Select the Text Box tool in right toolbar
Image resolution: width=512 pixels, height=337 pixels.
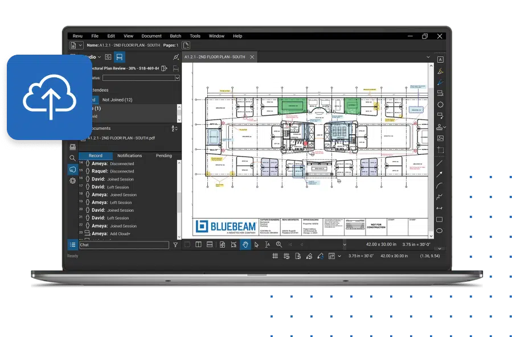click(440, 59)
